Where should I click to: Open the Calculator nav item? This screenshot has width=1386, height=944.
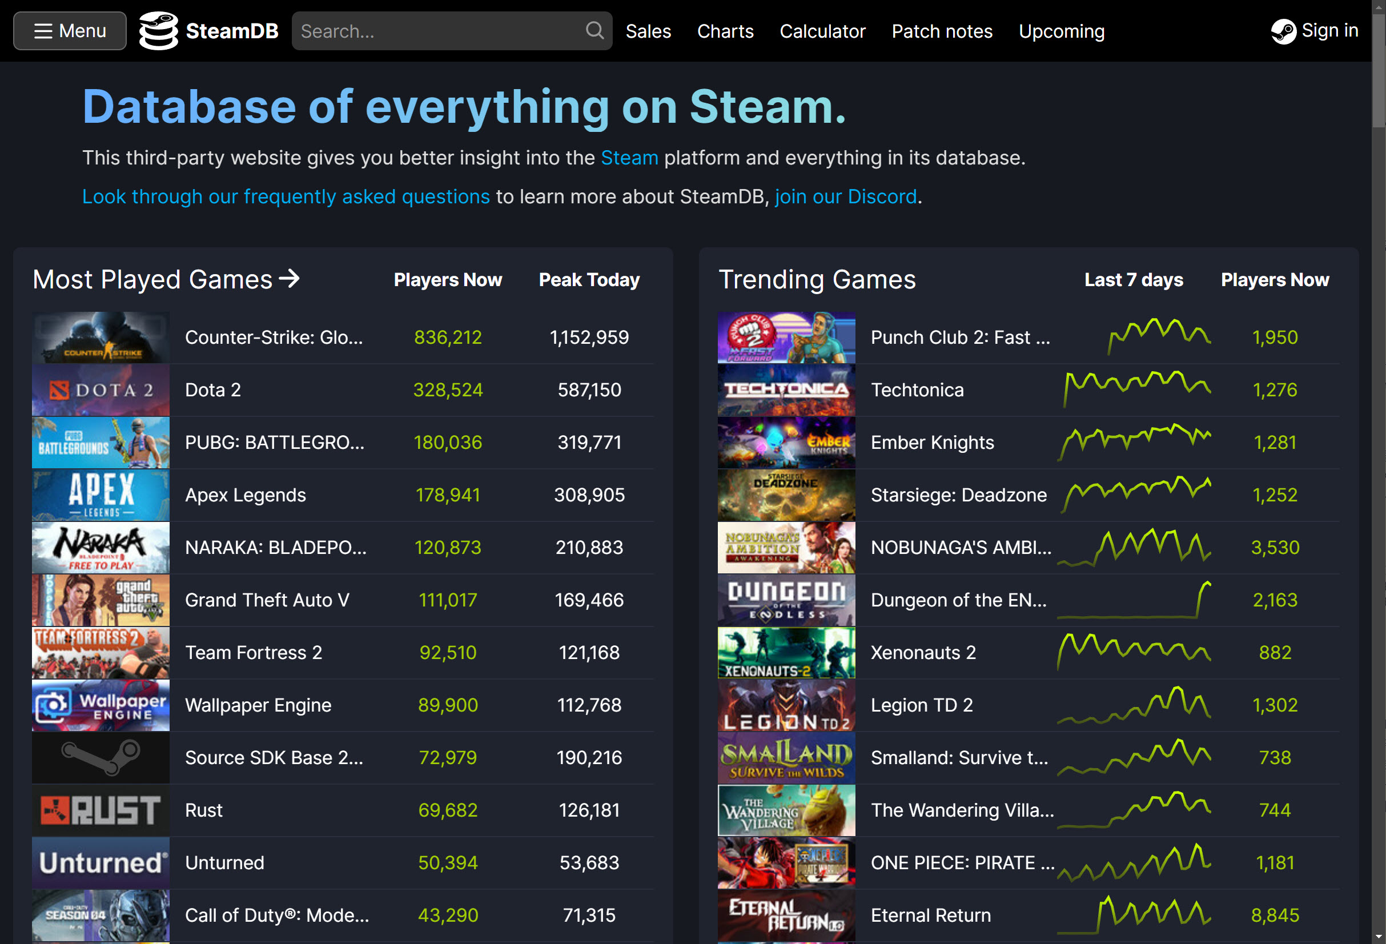(x=822, y=31)
